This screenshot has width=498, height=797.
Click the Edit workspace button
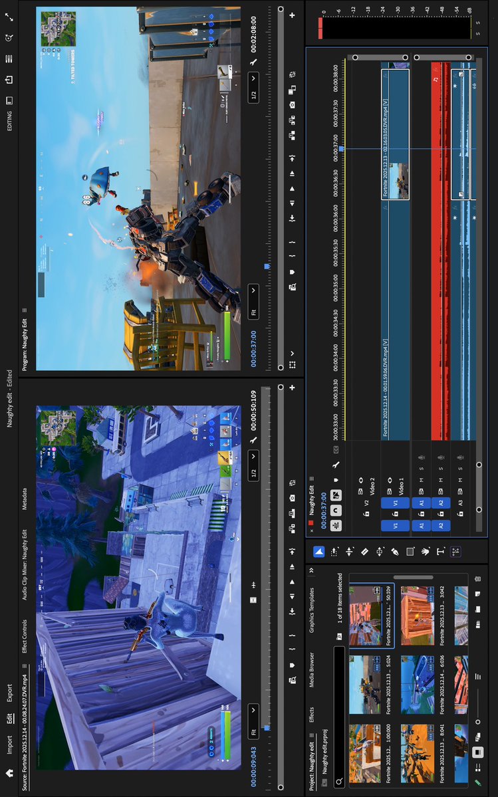tap(9, 719)
